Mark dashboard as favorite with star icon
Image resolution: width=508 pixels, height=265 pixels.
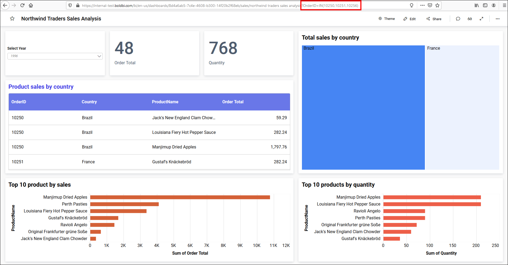[x=12, y=19]
